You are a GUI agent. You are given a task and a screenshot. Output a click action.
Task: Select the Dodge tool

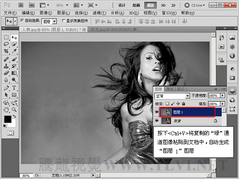pos(14,80)
